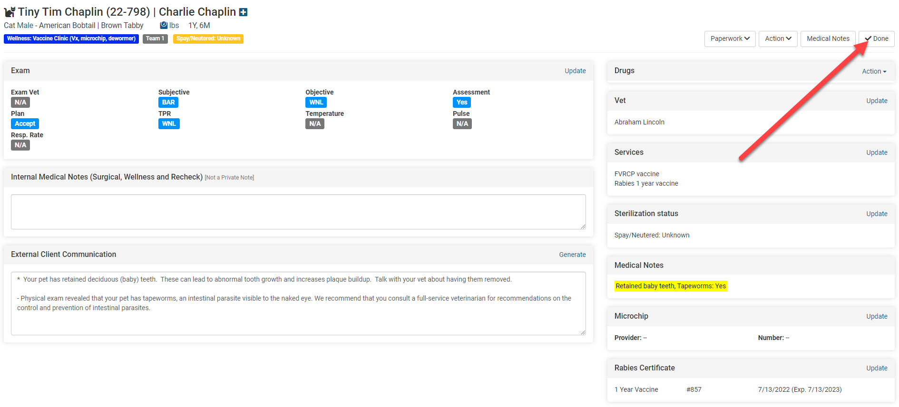Update Sterilization status

point(876,214)
